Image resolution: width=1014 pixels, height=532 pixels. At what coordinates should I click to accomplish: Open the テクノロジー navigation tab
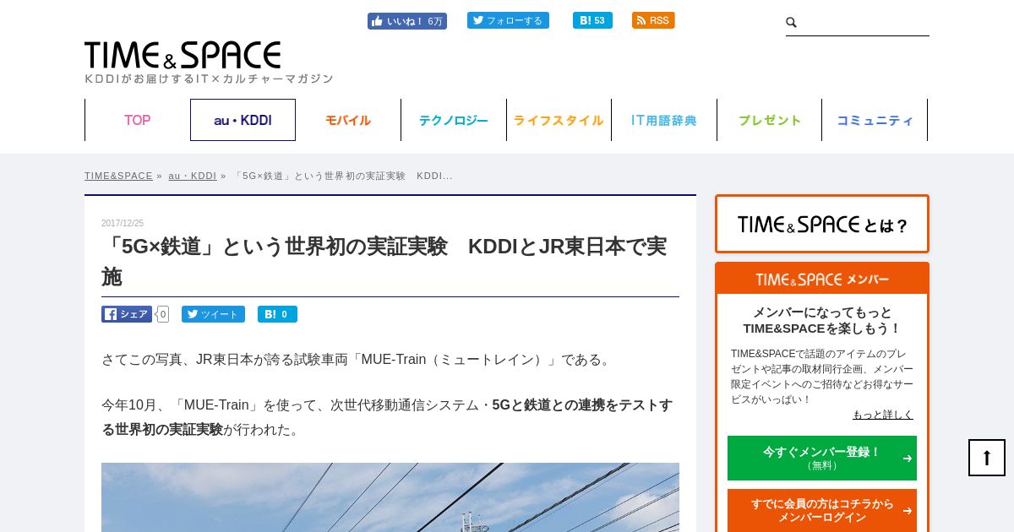tap(454, 120)
